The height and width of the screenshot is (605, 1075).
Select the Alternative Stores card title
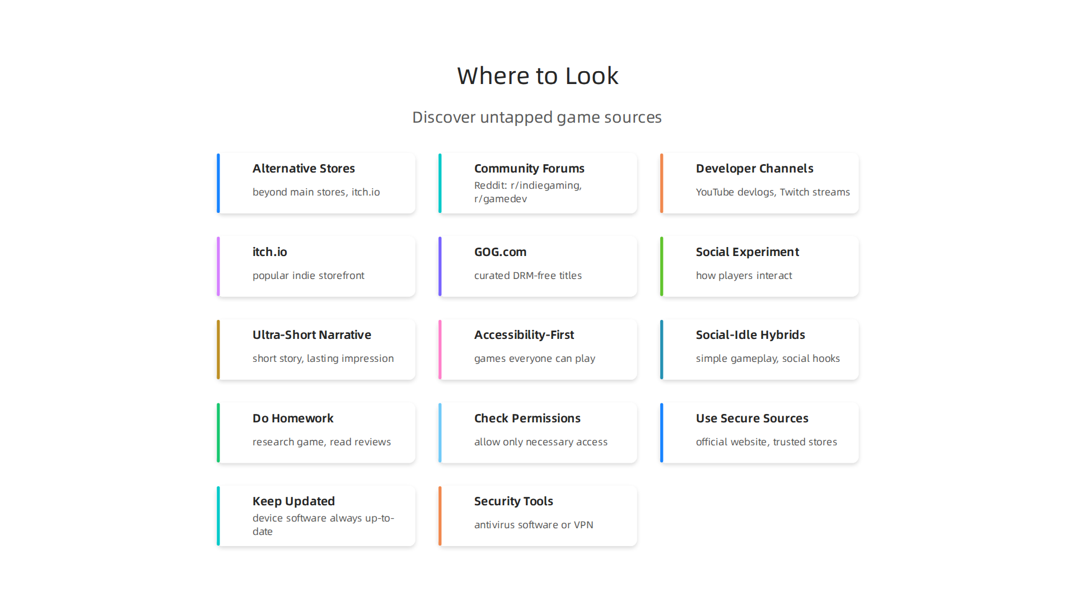pyautogui.click(x=303, y=169)
